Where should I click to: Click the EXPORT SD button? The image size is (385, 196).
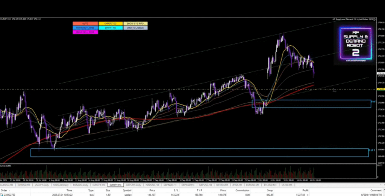111,24
